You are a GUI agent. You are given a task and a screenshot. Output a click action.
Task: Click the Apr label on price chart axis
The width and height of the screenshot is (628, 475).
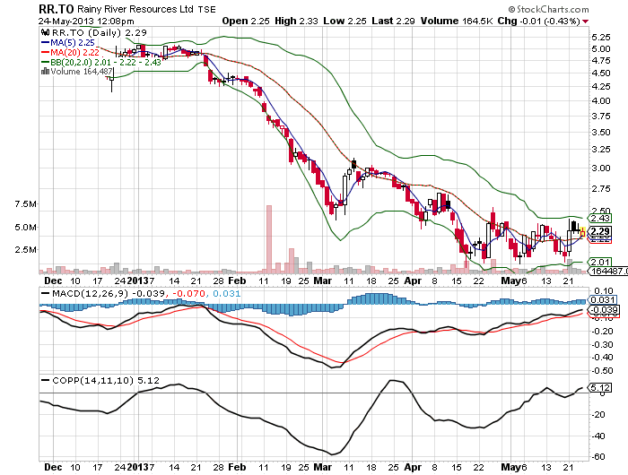tap(413, 281)
